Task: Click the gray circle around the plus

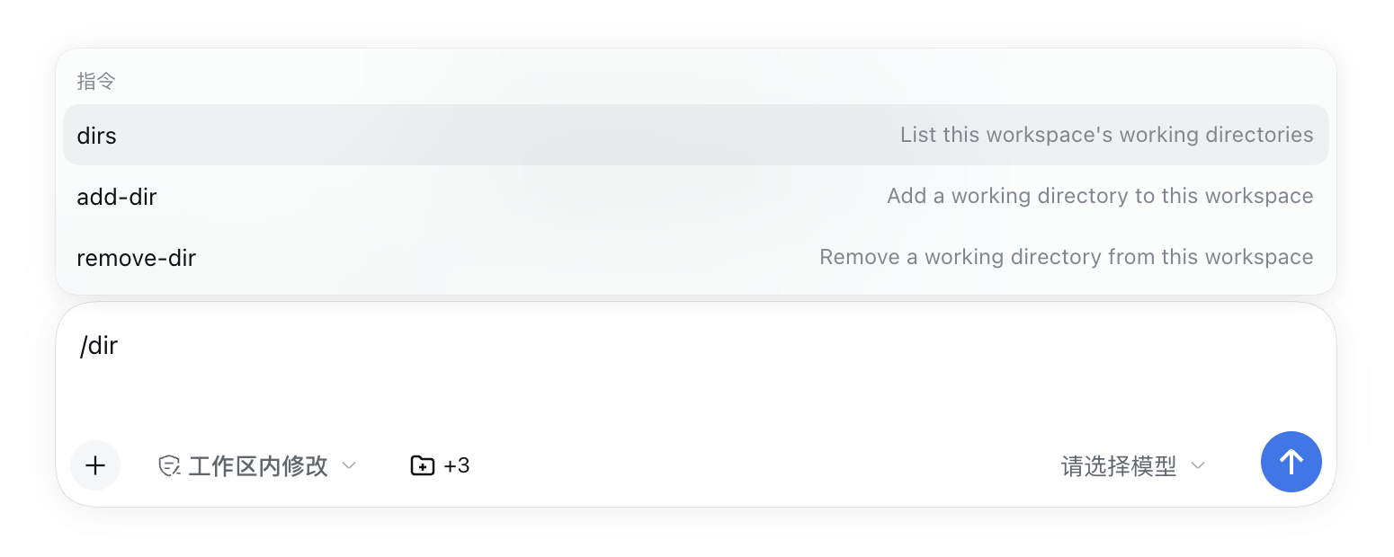Action: pos(95,465)
